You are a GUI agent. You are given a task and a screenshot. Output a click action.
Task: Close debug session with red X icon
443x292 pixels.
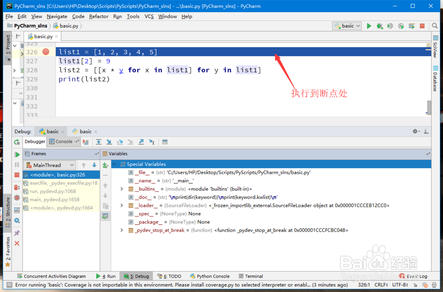pyautogui.click(x=17, y=243)
